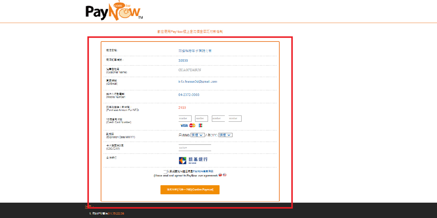Click the purchase amount 2160
Screen dimensions: 437x218
tap(182, 107)
